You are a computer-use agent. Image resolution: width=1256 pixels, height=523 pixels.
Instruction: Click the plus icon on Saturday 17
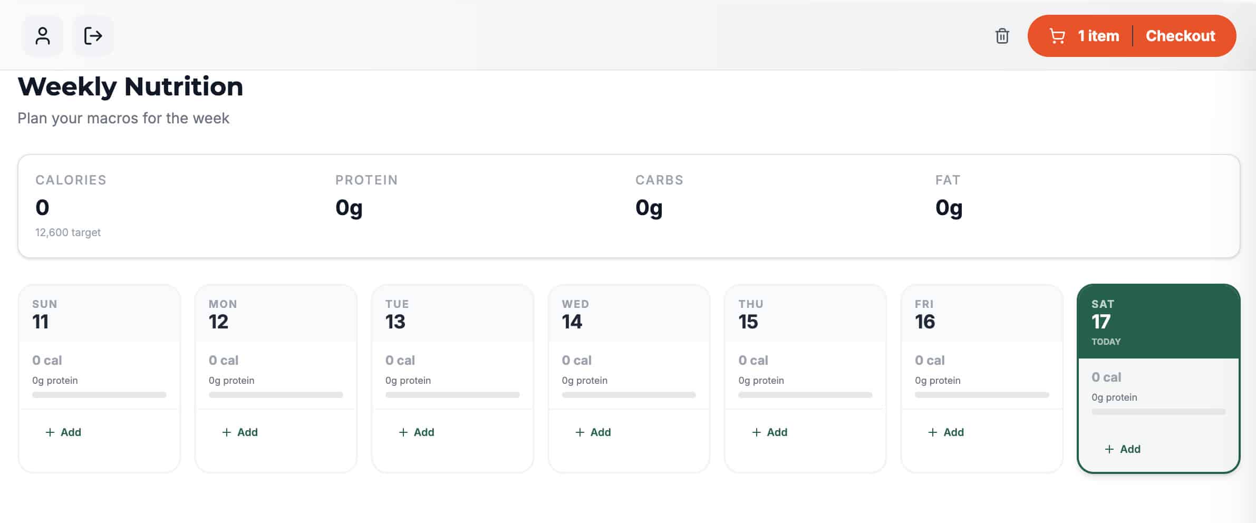coord(1109,449)
